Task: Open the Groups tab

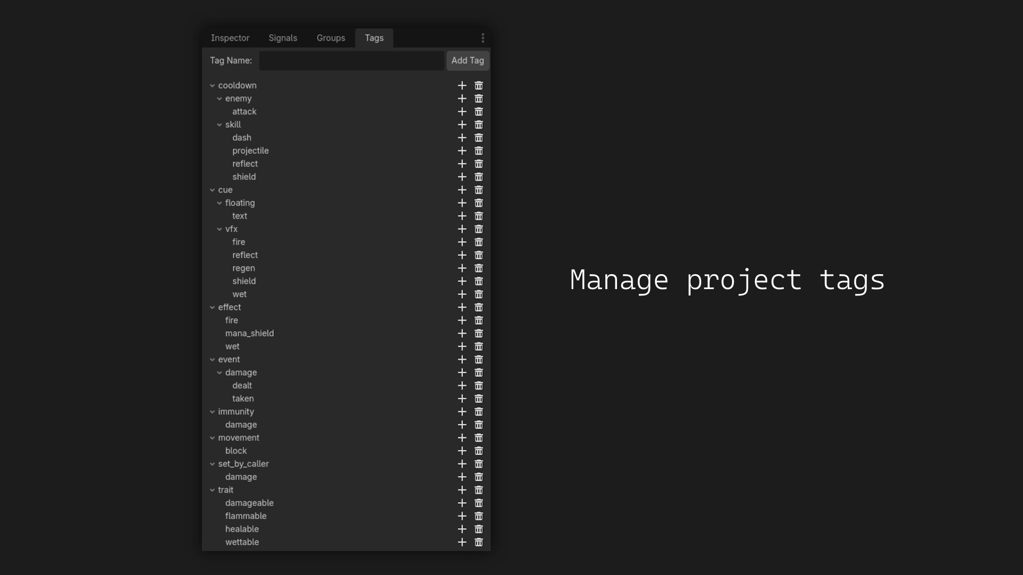Action: pos(331,38)
